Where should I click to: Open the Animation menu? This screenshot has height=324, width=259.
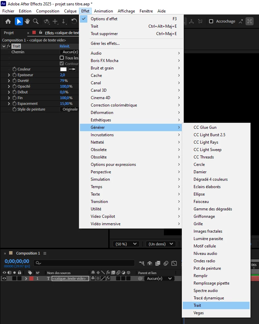[x=103, y=11]
